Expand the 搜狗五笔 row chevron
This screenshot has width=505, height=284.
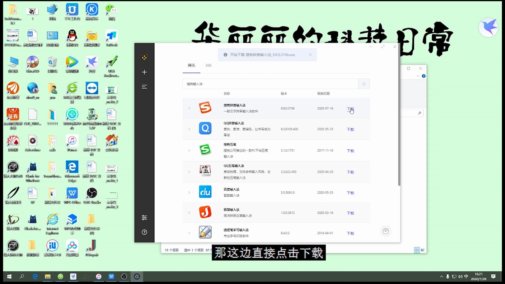[x=189, y=150]
